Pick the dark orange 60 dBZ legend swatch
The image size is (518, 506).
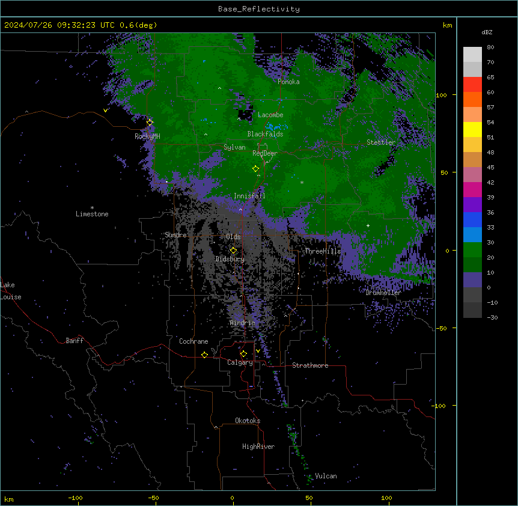point(472,99)
